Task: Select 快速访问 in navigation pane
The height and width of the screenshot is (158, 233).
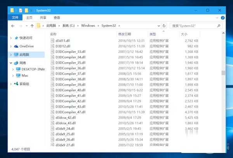Action: click(x=26, y=38)
